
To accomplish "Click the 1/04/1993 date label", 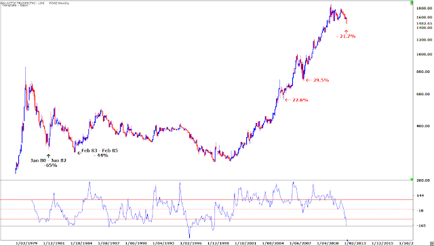I will coord(163,243).
